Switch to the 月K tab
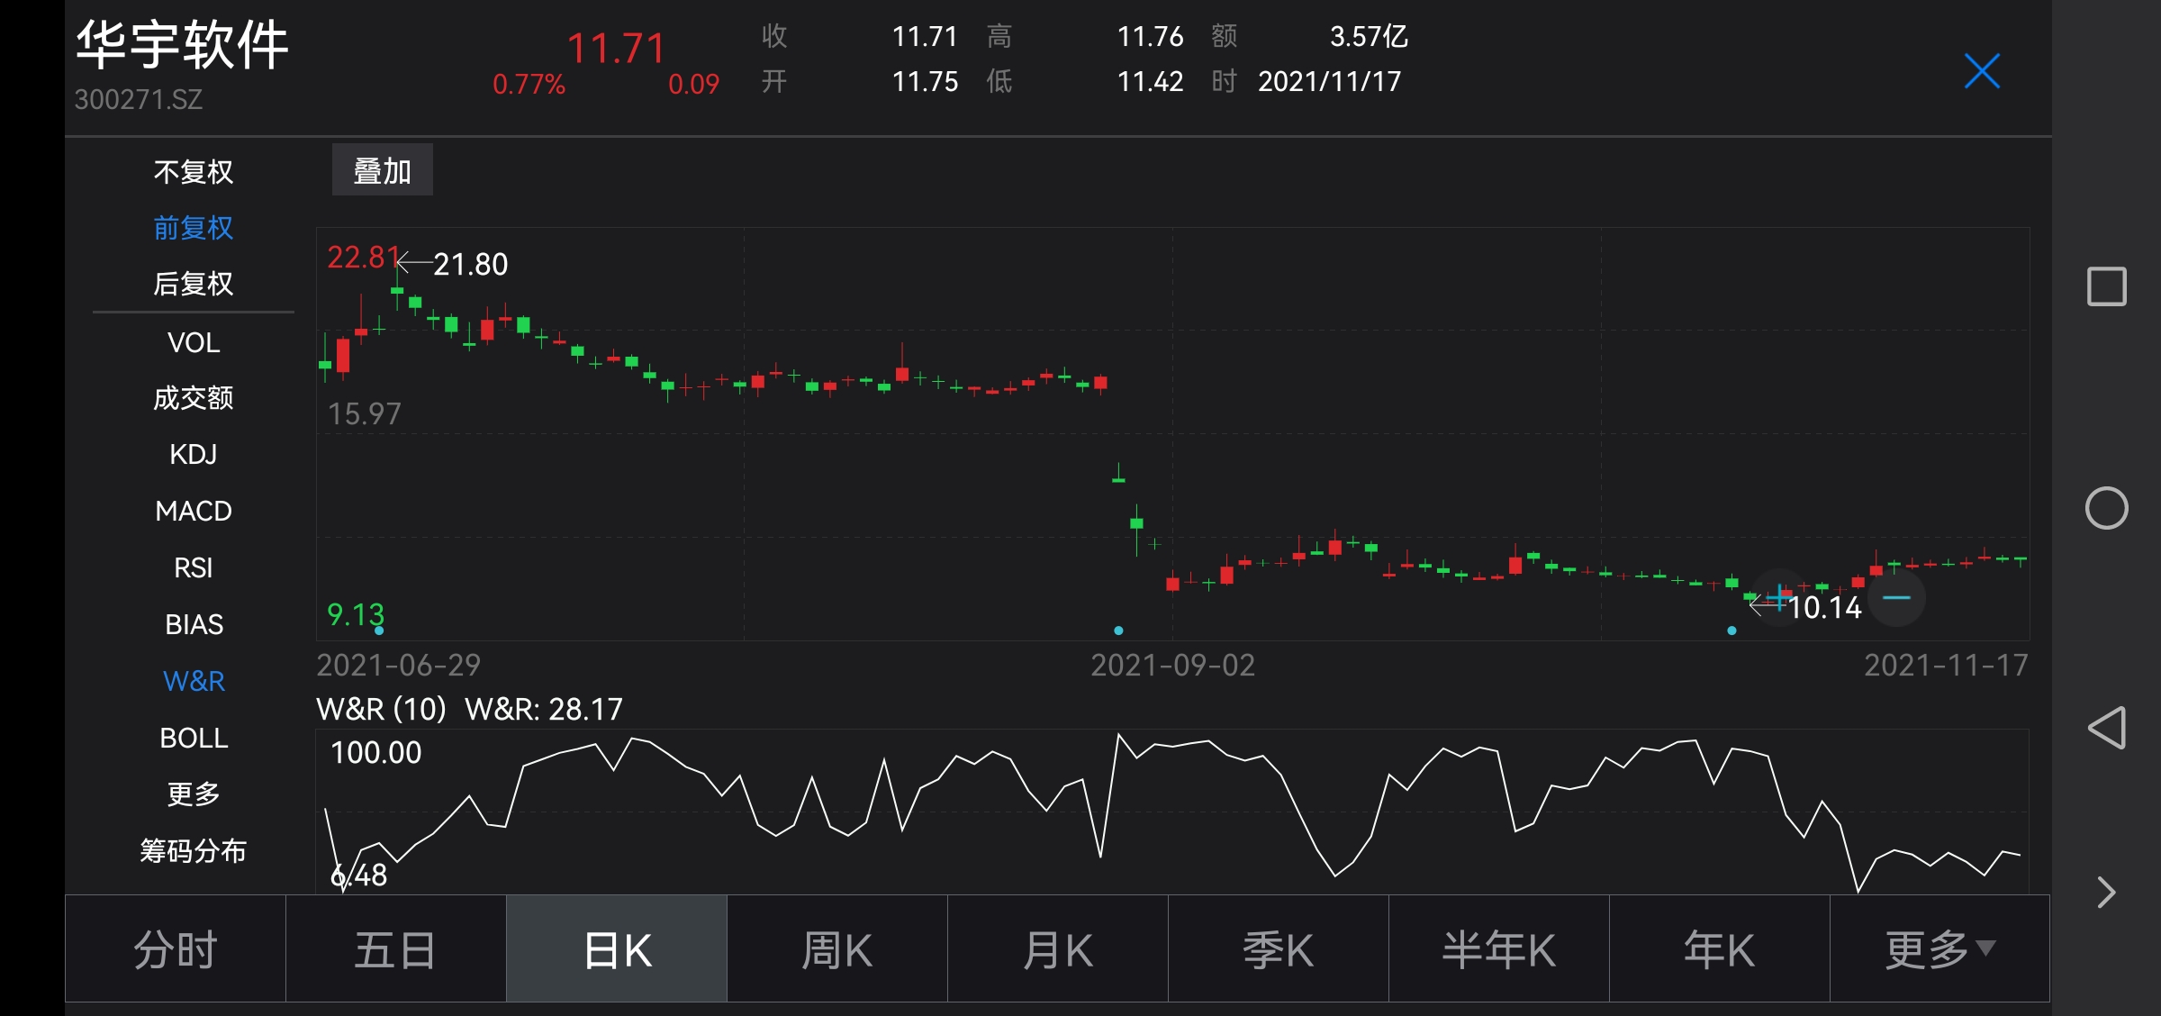This screenshot has width=2161, height=1016. coord(1057,949)
